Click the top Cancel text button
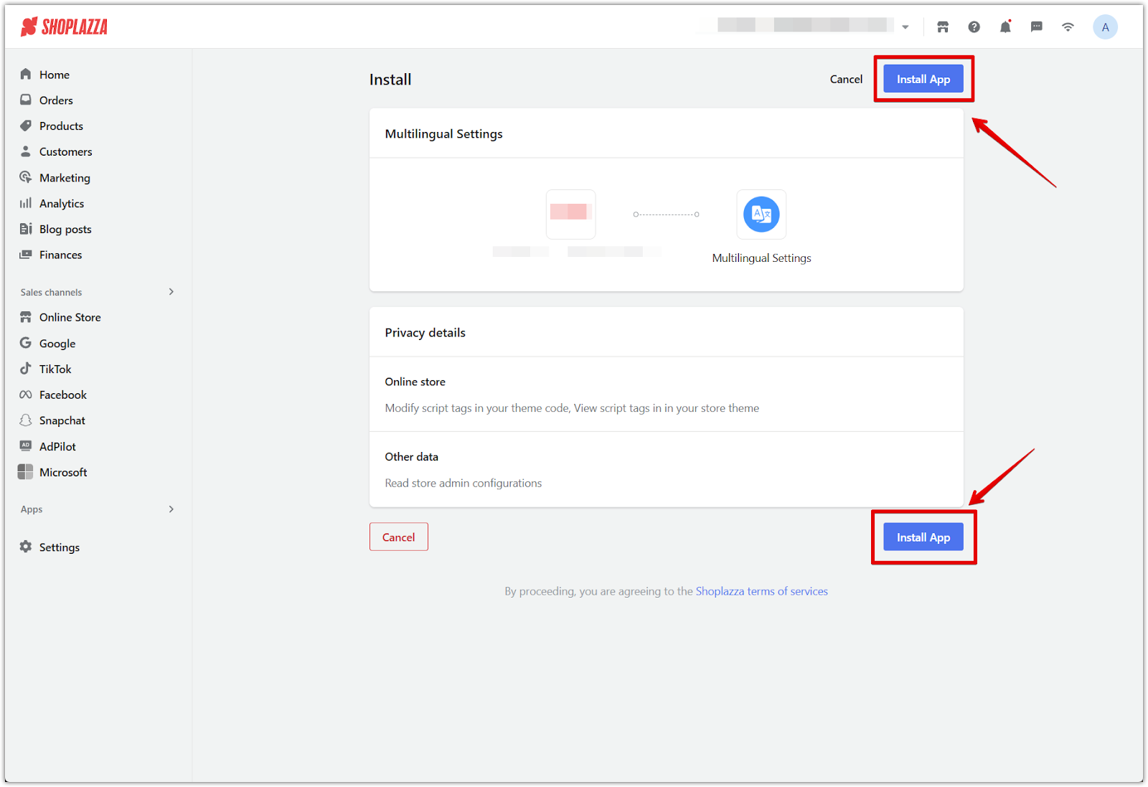Screen dimensions: 1148x787 tap(846, 79)
